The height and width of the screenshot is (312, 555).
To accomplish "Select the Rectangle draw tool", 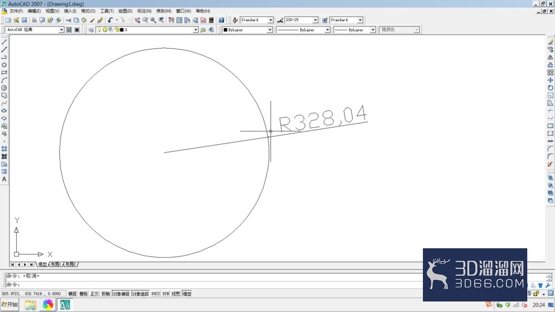I will (4, 73).
